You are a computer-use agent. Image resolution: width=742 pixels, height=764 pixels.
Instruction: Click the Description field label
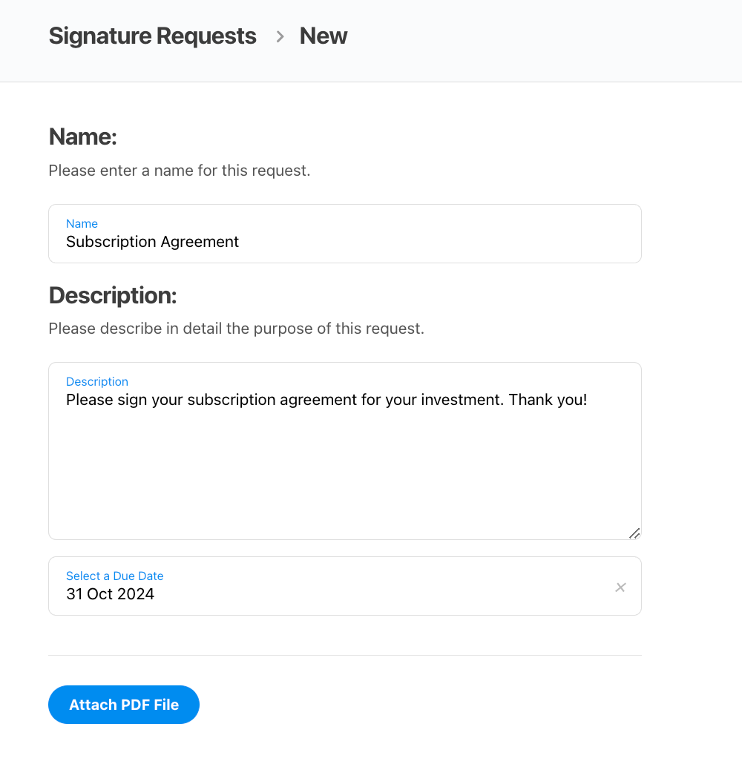click(x=97, y=381)
